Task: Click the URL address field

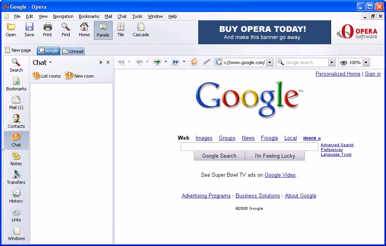Action: pyautogui.click(x=244, y=62)
